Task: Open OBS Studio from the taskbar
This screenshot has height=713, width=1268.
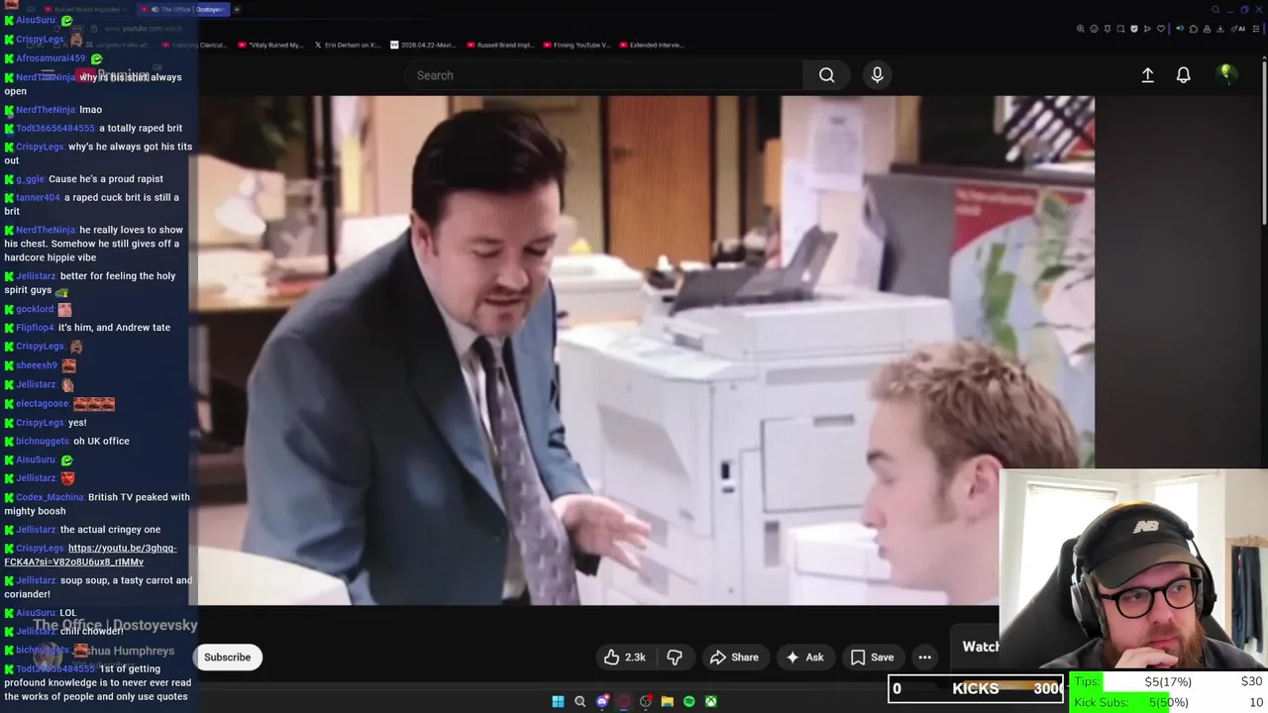Action: pyautogui.click(x=645, y=701)
